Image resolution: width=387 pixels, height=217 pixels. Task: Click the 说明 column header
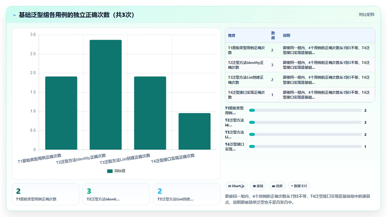coord(286,36)
